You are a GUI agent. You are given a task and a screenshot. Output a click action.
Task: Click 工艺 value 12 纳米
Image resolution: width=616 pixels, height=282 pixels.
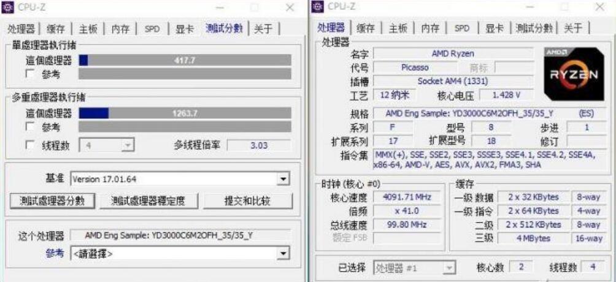(393, 95)
